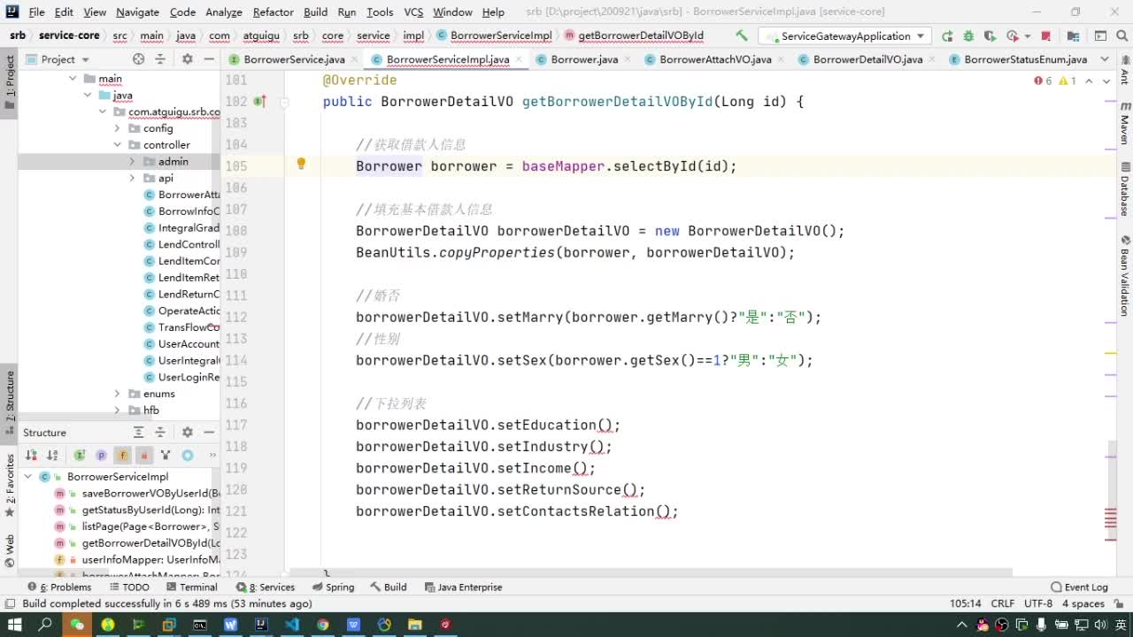
Task: Run with coverage icon in toolbar
Action: tap(990, 36)
